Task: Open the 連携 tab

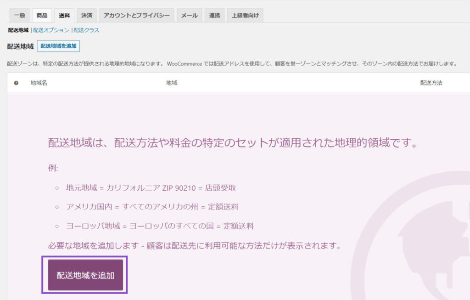Action: (x=214, y=15)
